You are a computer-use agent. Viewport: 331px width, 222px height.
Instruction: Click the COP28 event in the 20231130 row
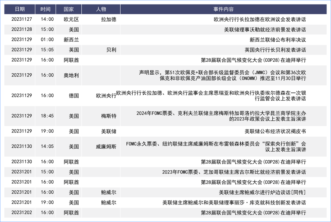click(253, 162)
